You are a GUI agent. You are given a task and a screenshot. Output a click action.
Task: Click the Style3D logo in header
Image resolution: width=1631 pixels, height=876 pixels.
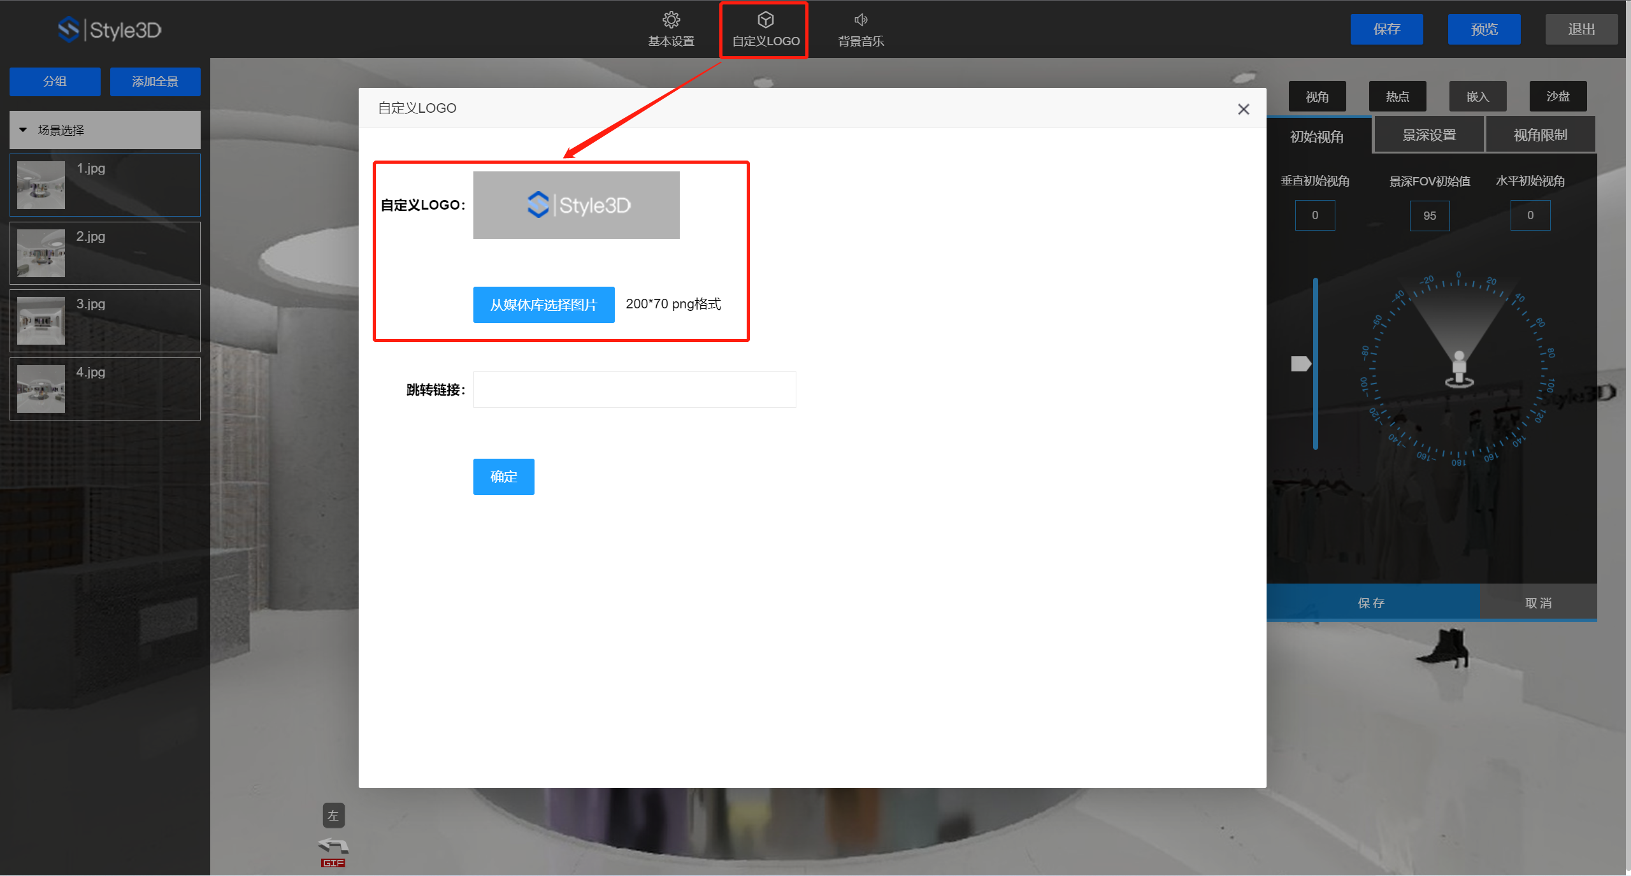click(x=110, y=29)
